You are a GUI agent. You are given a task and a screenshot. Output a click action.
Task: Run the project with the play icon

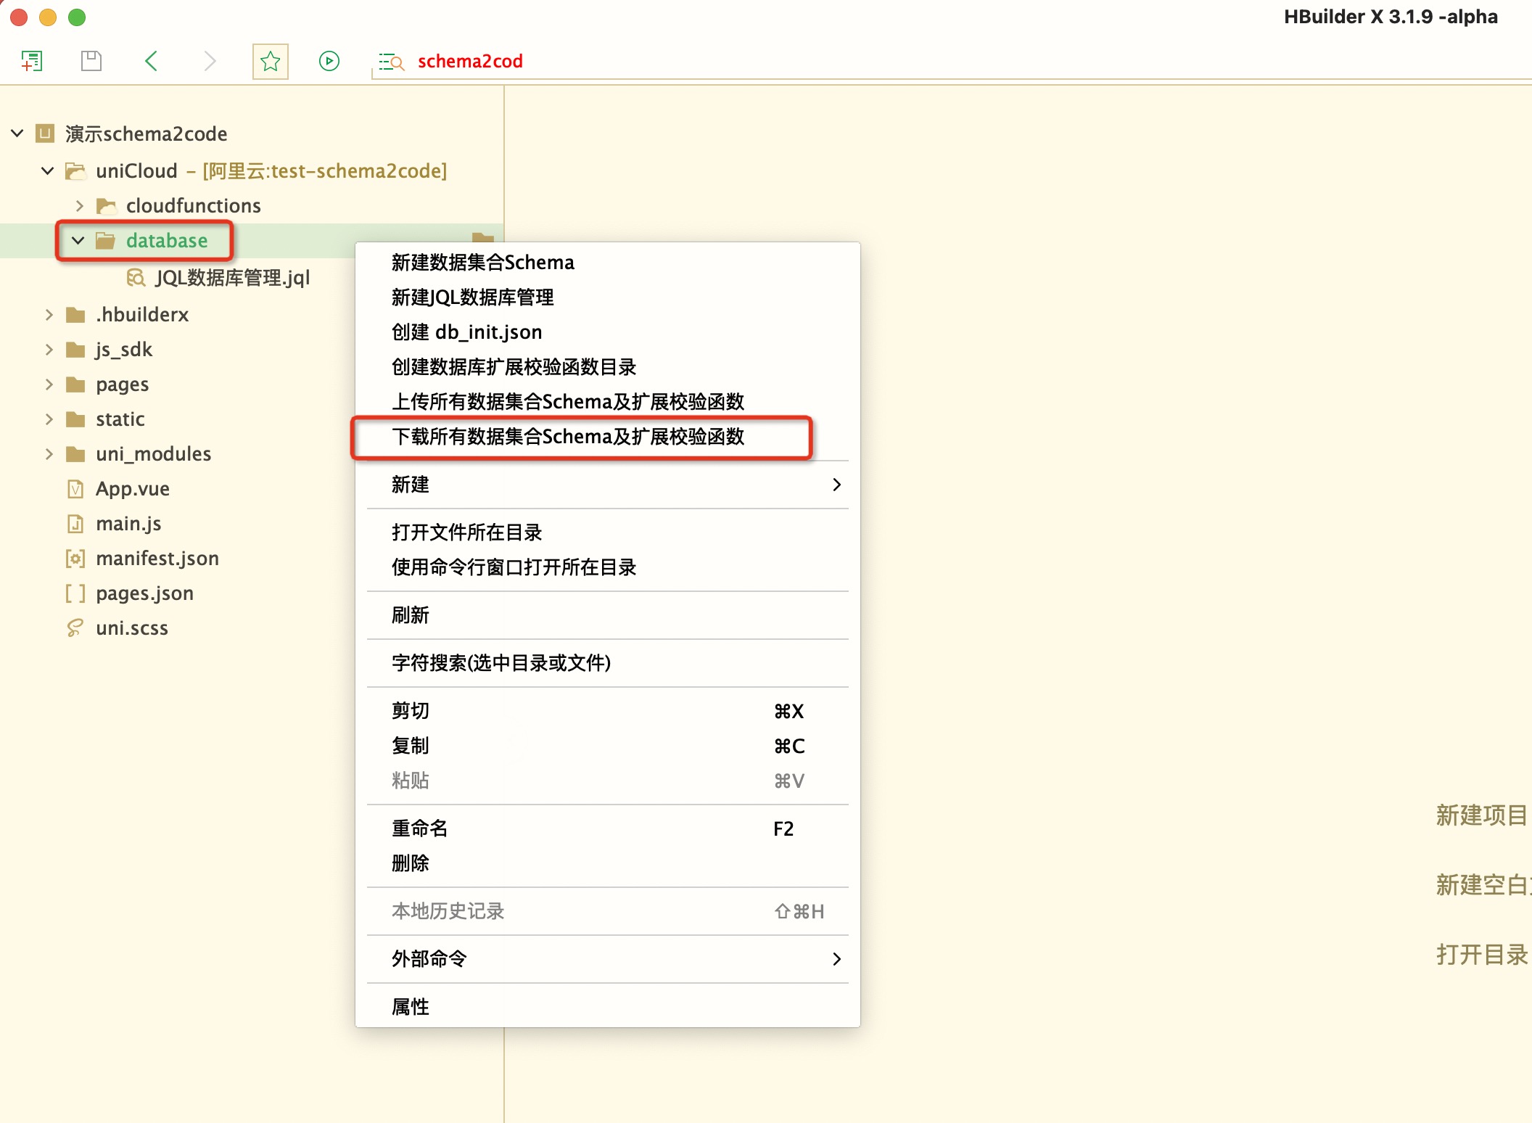[329, 61]
